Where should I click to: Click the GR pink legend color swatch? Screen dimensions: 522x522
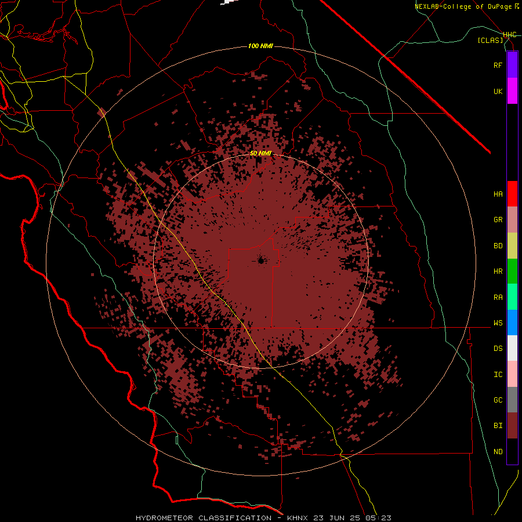(x=512, y=220)
